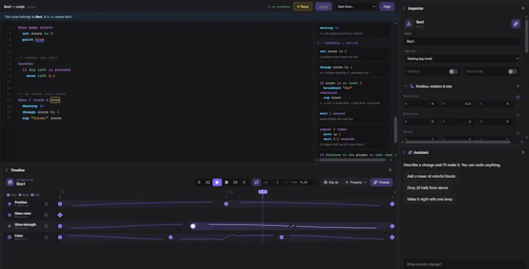Screen dimensions: 529x269
Task: Add keyframe on Glow strength track
Action: pos(46,226)
